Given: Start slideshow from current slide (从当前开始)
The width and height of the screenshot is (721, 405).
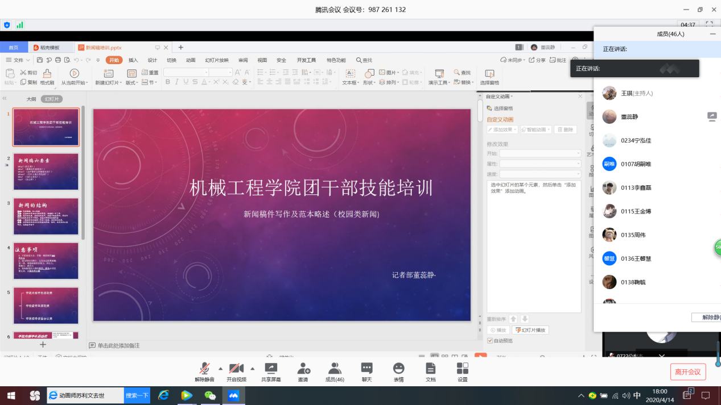Looking at the screenshot, I should [x=74, y=77].
